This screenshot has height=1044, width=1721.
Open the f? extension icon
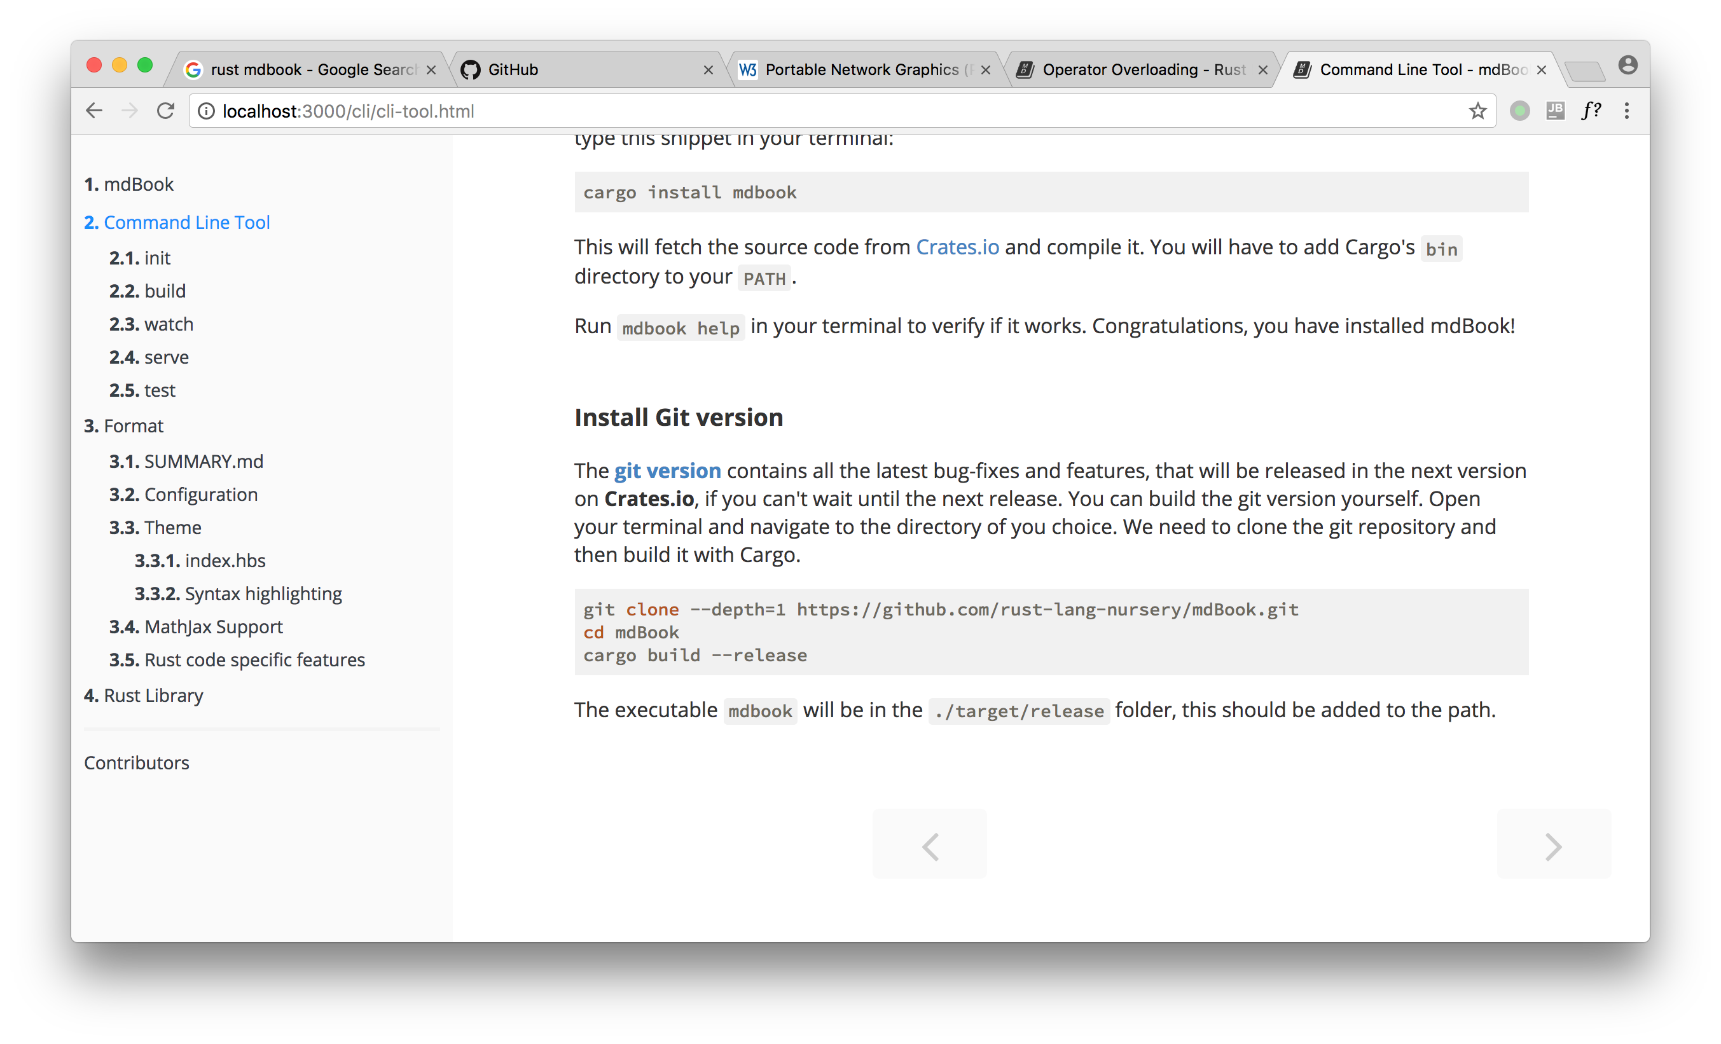coord(1591,111)
